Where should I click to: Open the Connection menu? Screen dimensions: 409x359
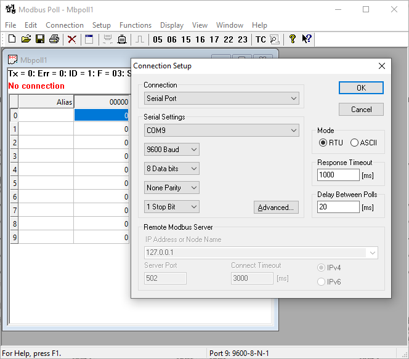coord(65,25)
